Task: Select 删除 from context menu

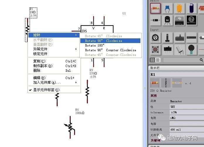Action: [x=54, y=71]
